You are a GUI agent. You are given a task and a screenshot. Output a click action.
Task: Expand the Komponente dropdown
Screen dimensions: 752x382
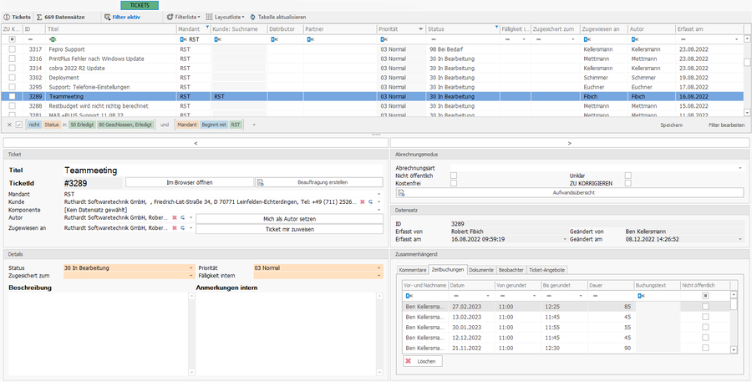pyautogui.click(x=379, y=210)
